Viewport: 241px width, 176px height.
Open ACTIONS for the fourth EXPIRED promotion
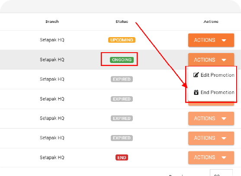click(x=211, y=138)
